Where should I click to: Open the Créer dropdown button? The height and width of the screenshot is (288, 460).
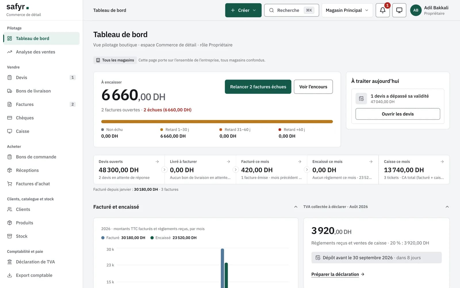(243, 10)
